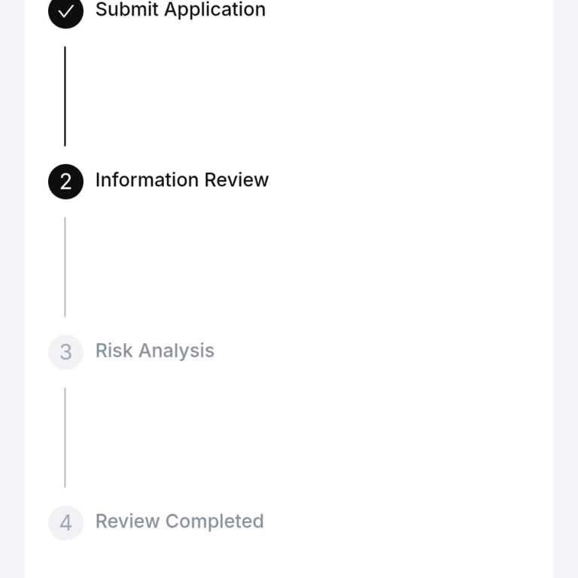Click the checkmark icon beside Submit Application
578x578 pixels.
click(65, 11)
